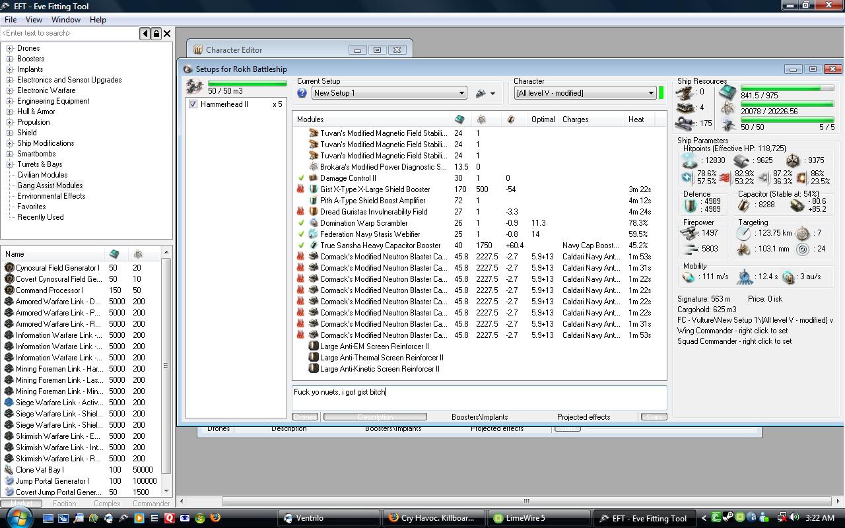The image size is (845, 528).
Task: Expand the Electronic Warfare tree category
Action: (x=9, y=90)
